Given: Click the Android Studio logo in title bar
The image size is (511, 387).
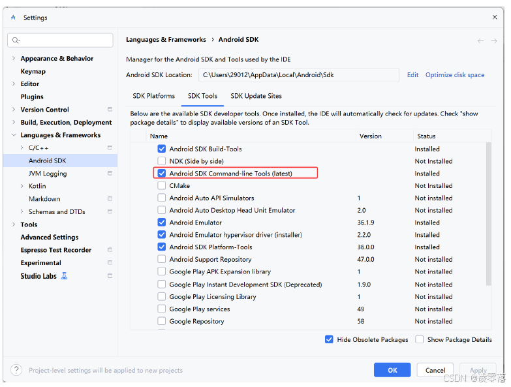Looking at the screenshot, I should coord(13,18).
